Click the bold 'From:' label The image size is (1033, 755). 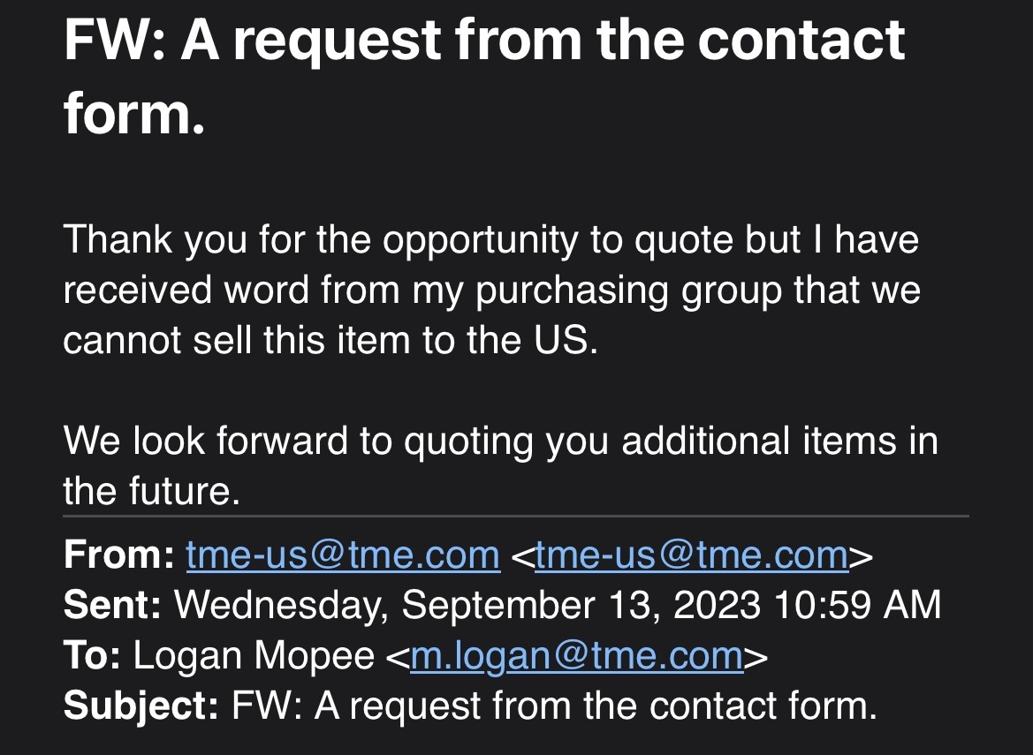[119, 555]
